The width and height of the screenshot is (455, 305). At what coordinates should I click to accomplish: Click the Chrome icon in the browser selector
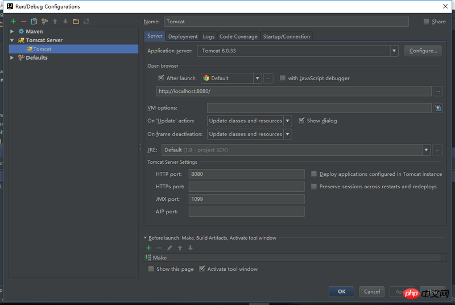pyautogui.click(x=206, y=78)
